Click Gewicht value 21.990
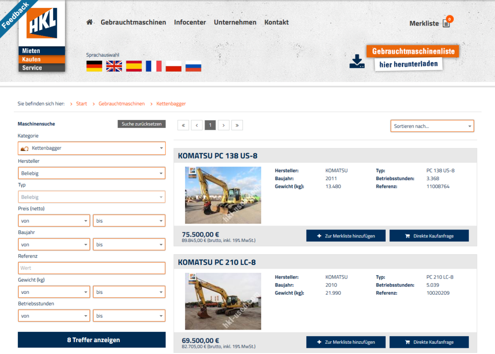The width and height of the screenshot is (495, 354). click(x=333, y=293)
